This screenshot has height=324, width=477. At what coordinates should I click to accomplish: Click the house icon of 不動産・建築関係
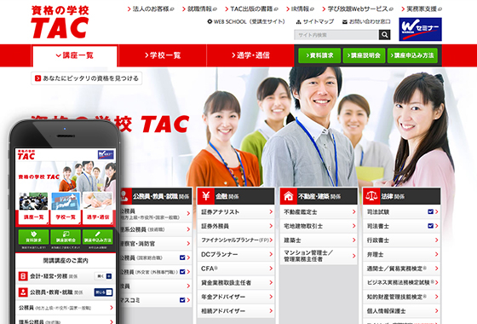(289, 196)
